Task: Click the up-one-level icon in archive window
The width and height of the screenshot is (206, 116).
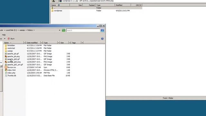Action: [x=53, y=1]
